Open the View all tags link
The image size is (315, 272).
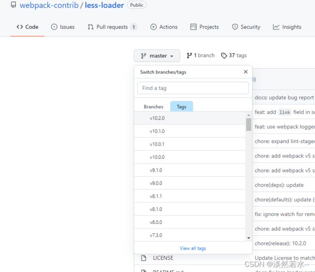(x=193, y=248)
